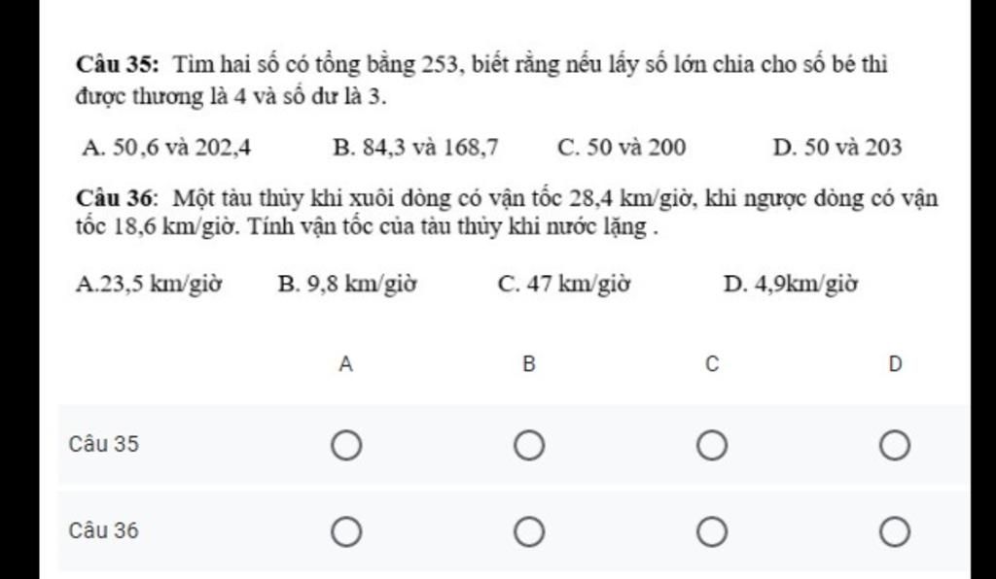The width and height of the screenshot is (996, 579).
Task: Choose option C radio for Câu 35
Action: point(711,446)
